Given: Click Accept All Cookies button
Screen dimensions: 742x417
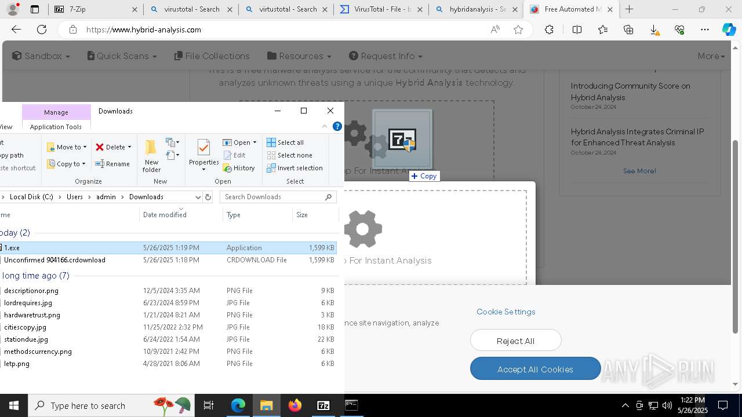Looking at the screenshot, I should click(535, 369).
